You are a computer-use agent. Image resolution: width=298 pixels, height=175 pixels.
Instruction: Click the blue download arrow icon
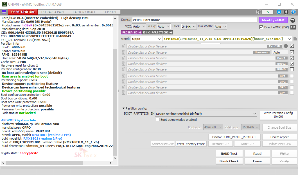(x=279, y=12)
